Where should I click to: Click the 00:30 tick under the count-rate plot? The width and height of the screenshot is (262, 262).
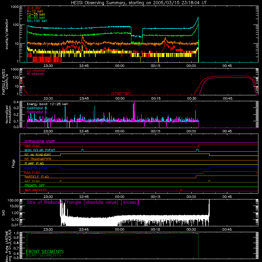pos(191,66)
